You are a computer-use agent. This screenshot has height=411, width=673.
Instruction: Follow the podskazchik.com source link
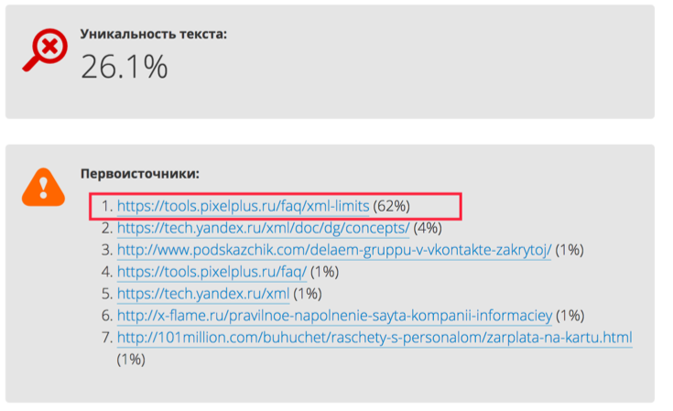coord(334,249)
